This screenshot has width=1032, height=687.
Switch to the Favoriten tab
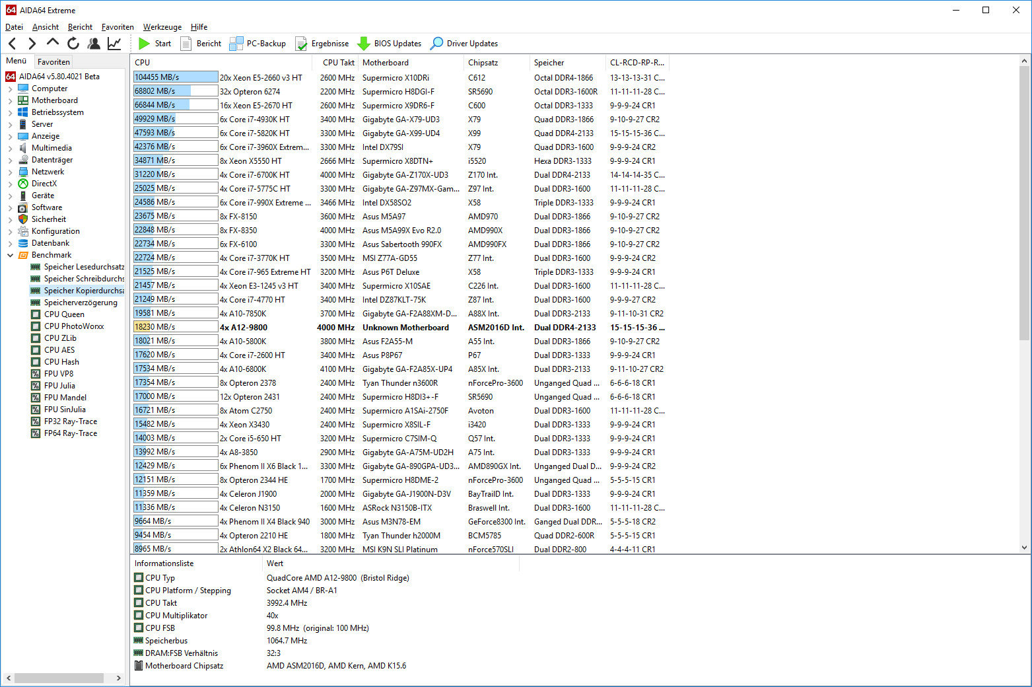pos(53,61)
